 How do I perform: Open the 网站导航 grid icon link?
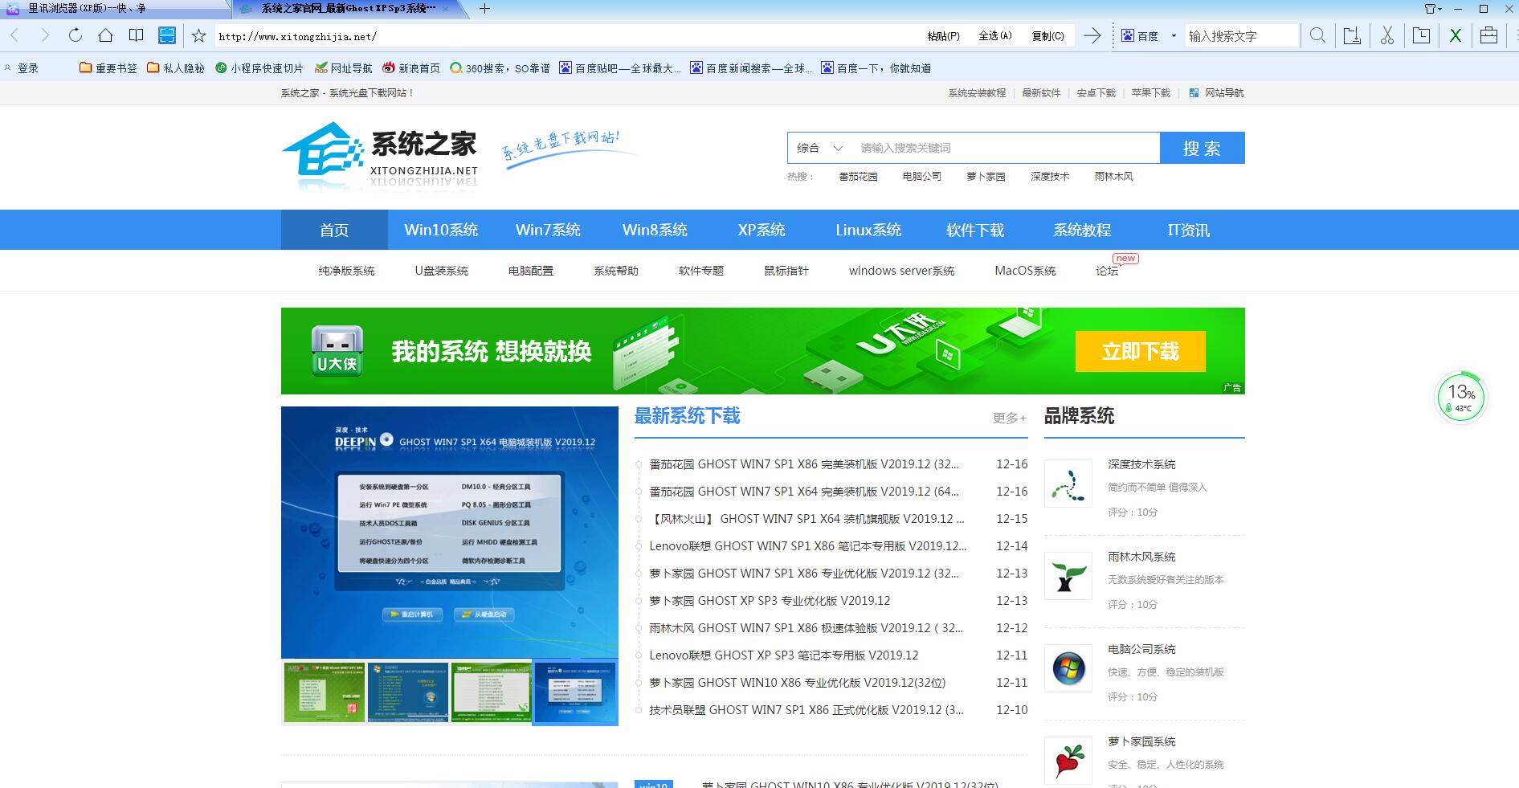(1215, 92)
